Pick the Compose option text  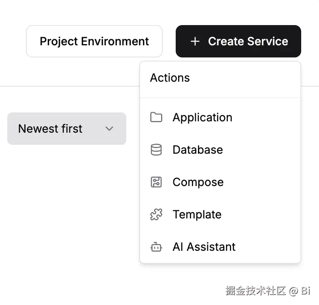pyautogui.click(x=198, y=182)
